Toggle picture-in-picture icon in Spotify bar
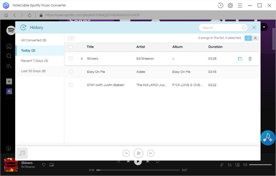 click(x=51, y=165)
